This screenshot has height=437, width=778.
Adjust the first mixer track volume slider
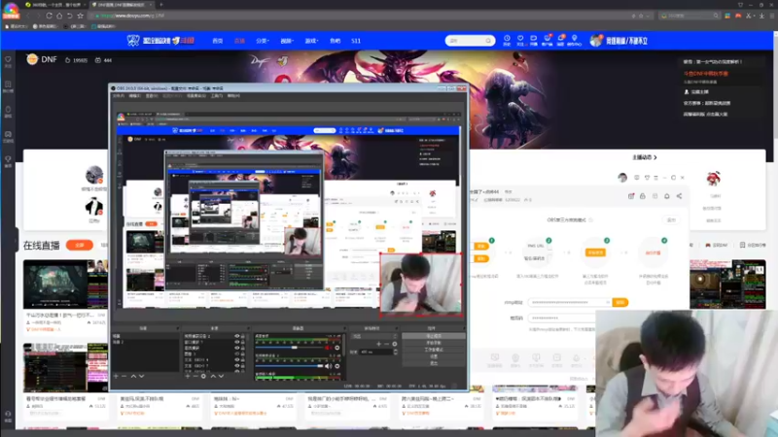pyautogui.click(x=295, y=348)
